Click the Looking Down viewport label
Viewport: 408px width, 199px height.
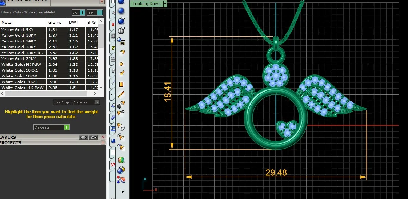point(147,4)
